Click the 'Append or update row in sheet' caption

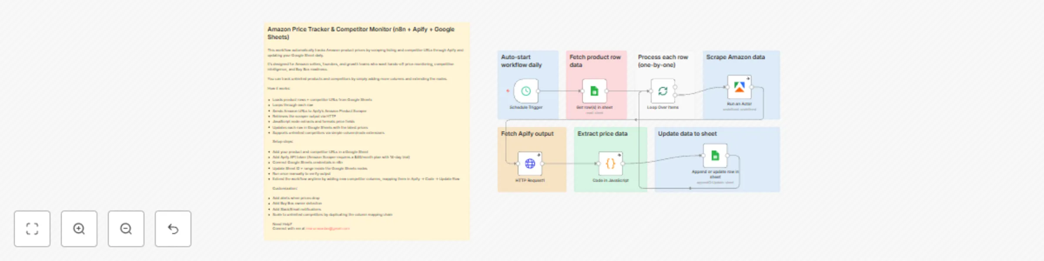pyautogui.click(x=715, y=174)
